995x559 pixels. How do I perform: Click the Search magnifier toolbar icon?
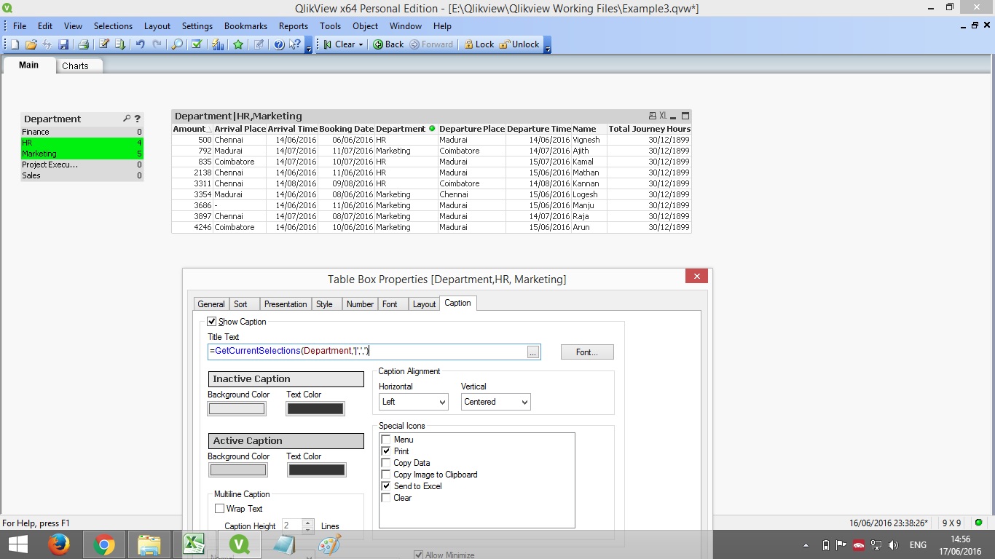click(x=177, y=44)
